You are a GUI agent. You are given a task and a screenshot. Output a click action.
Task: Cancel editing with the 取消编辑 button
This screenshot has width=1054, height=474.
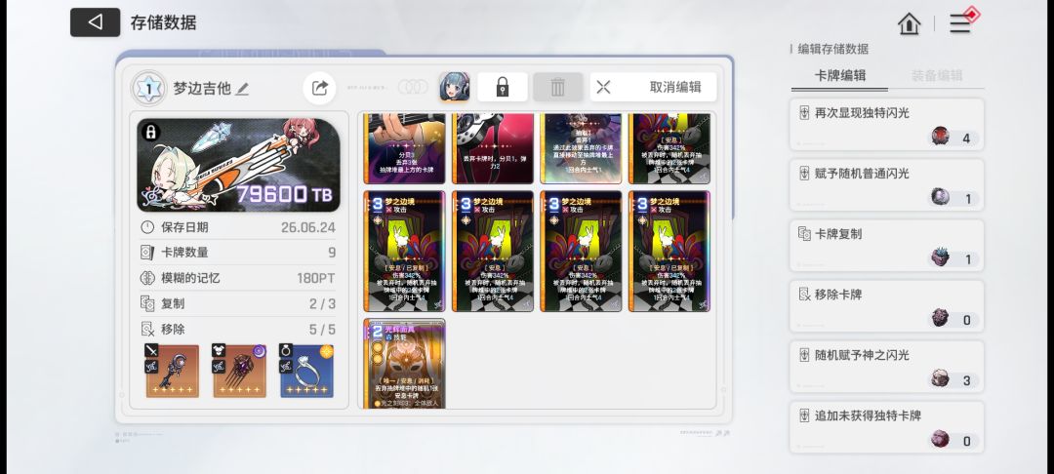(x=653, y=87)
